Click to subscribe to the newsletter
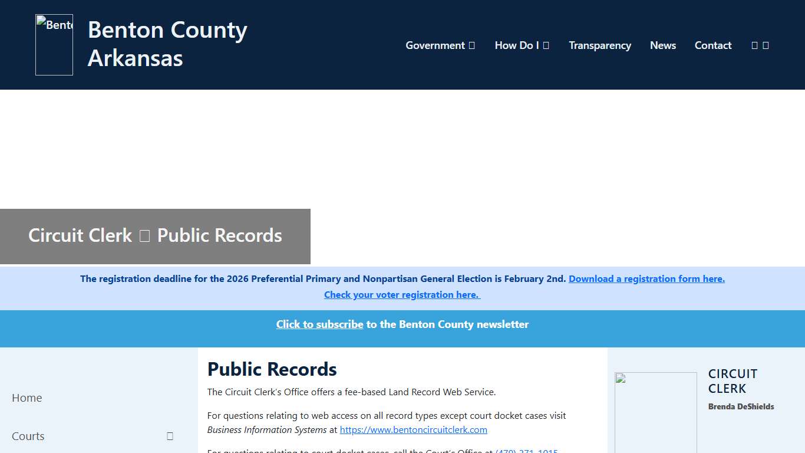Image resolution: width=805 pixels, height=453 pixels. [319, 324]
